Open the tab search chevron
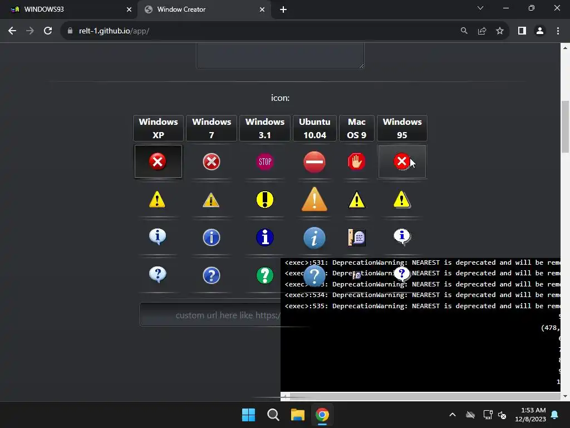This screenshot has height=428, width=570. (x=480, y=8)
